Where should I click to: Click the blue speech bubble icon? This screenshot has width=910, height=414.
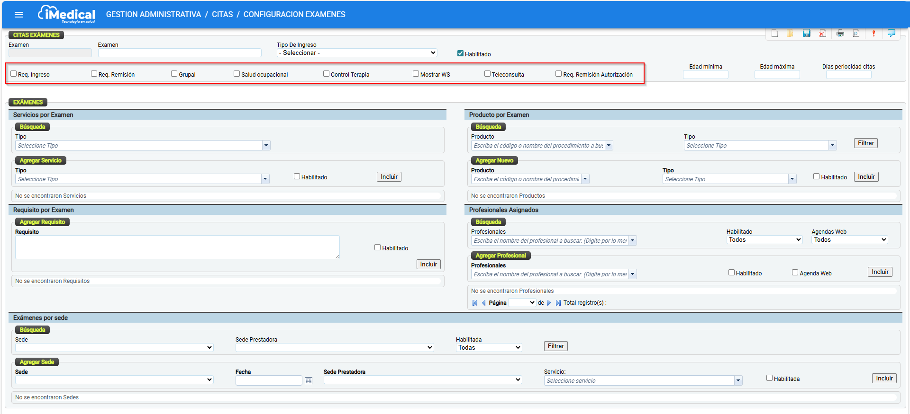coord(891,33)
